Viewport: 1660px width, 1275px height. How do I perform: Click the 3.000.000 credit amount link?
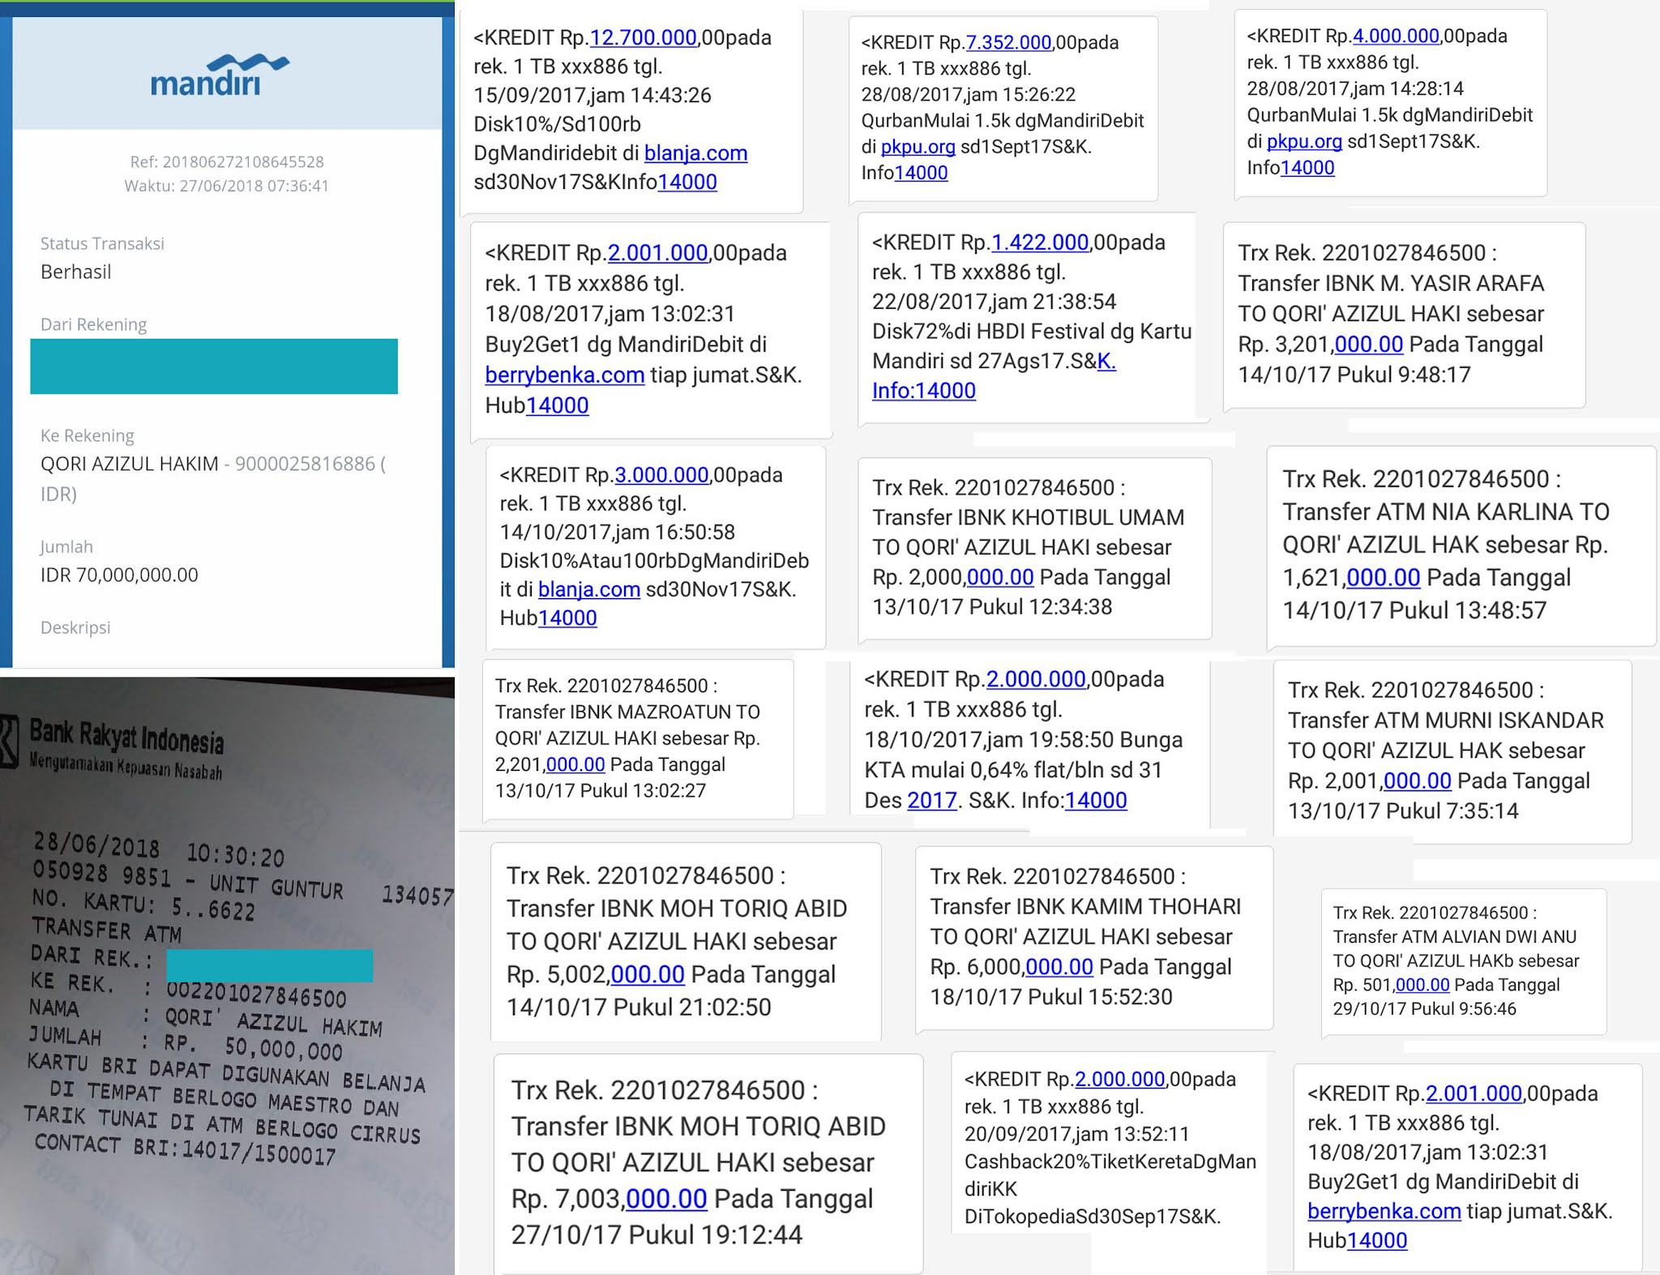pyautogui.click(x=661, y=475)
